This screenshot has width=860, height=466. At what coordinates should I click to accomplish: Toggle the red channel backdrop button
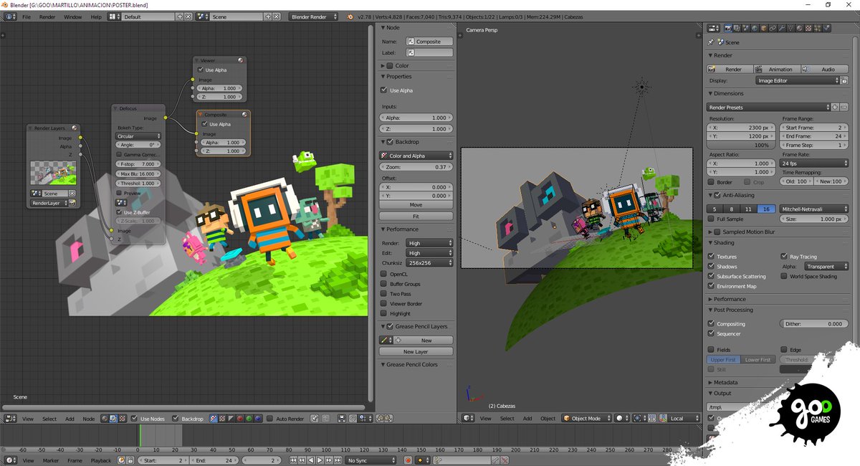coord(240,419)
